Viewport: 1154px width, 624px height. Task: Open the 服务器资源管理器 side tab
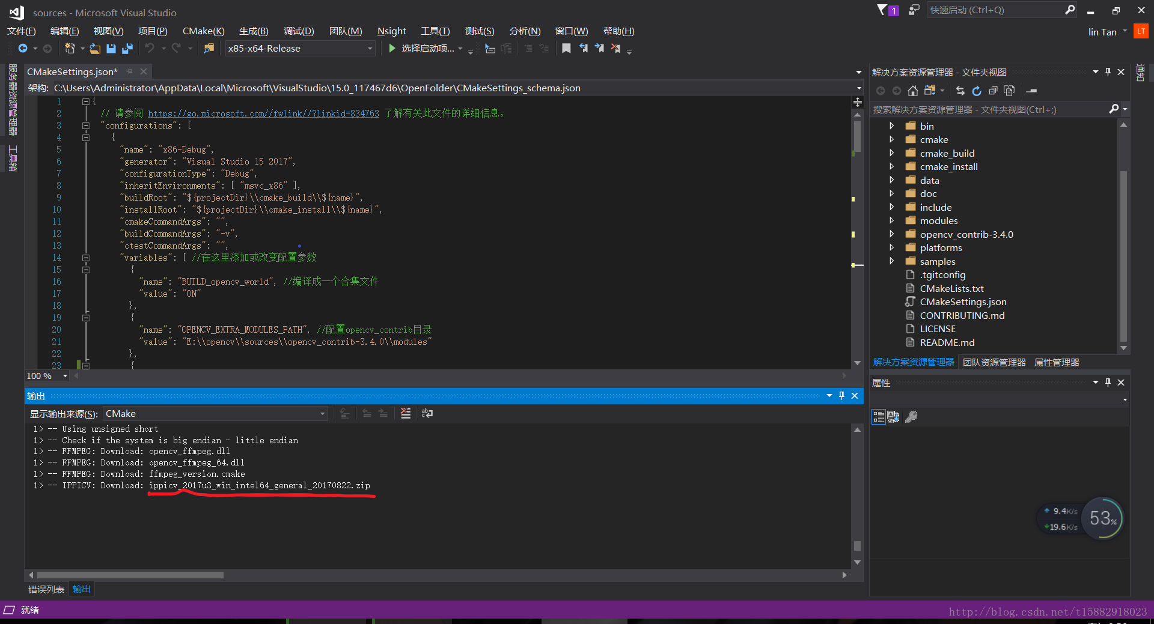pyautogui.click(x=13, y=100)
